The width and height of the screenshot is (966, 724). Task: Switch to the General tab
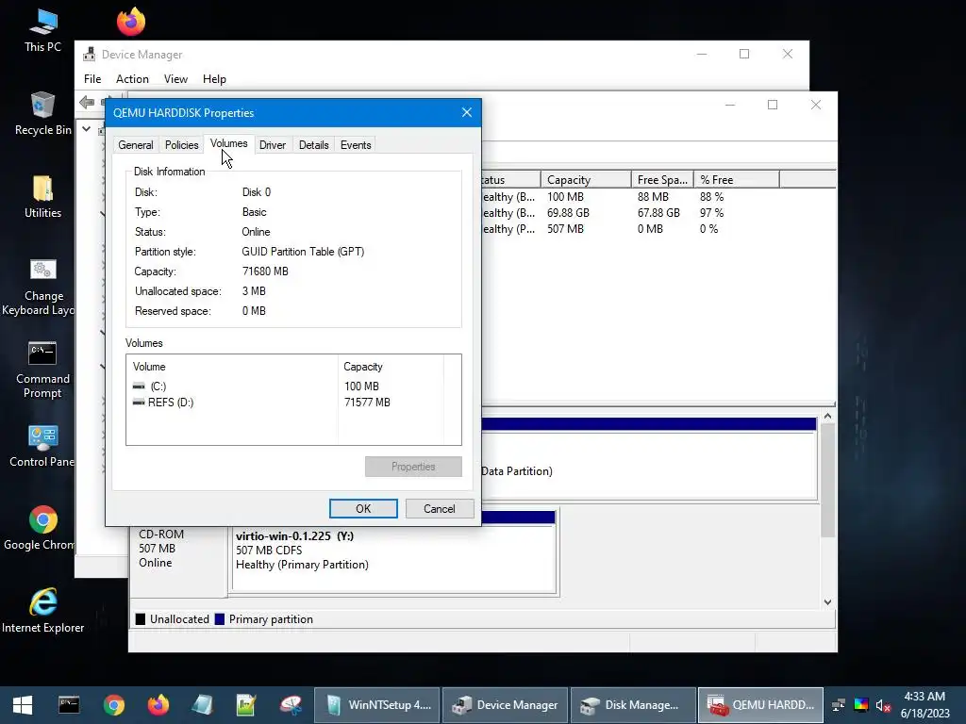point(136,145)
